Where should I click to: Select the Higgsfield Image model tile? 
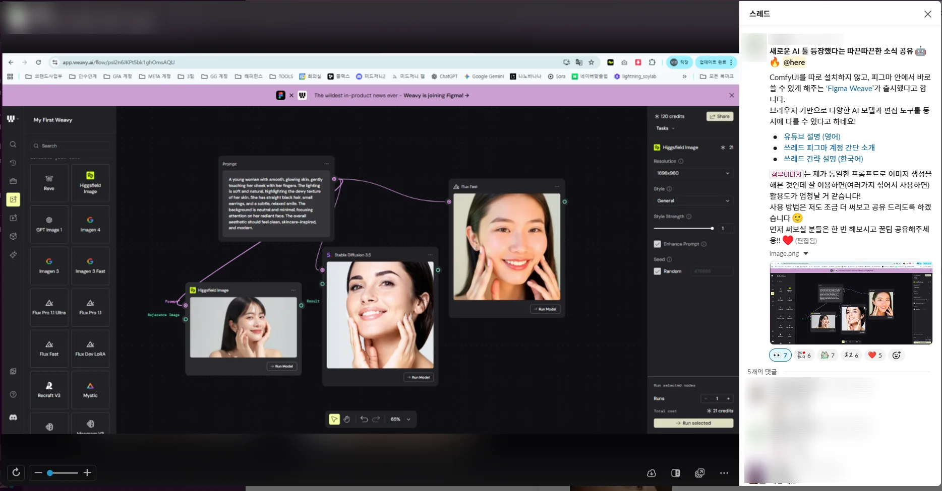pyautogui.click(x=90, y=183)
